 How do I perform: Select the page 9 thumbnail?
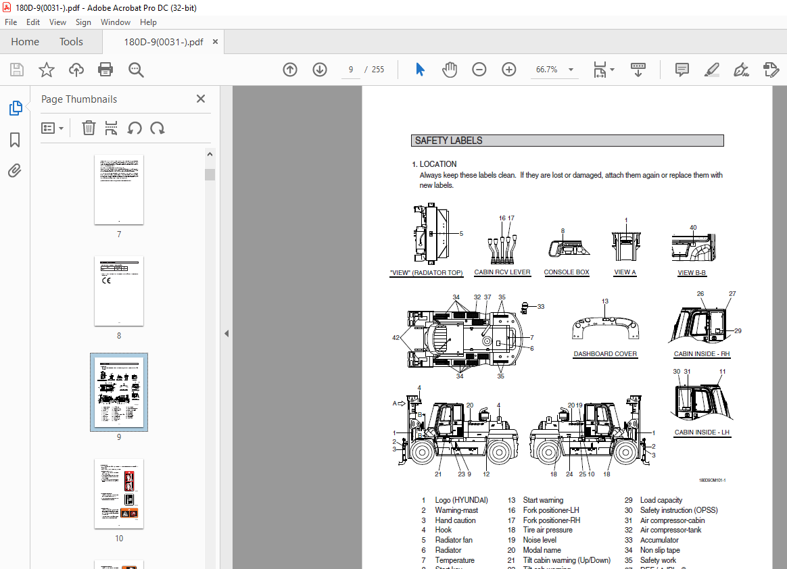click(119, 393)
